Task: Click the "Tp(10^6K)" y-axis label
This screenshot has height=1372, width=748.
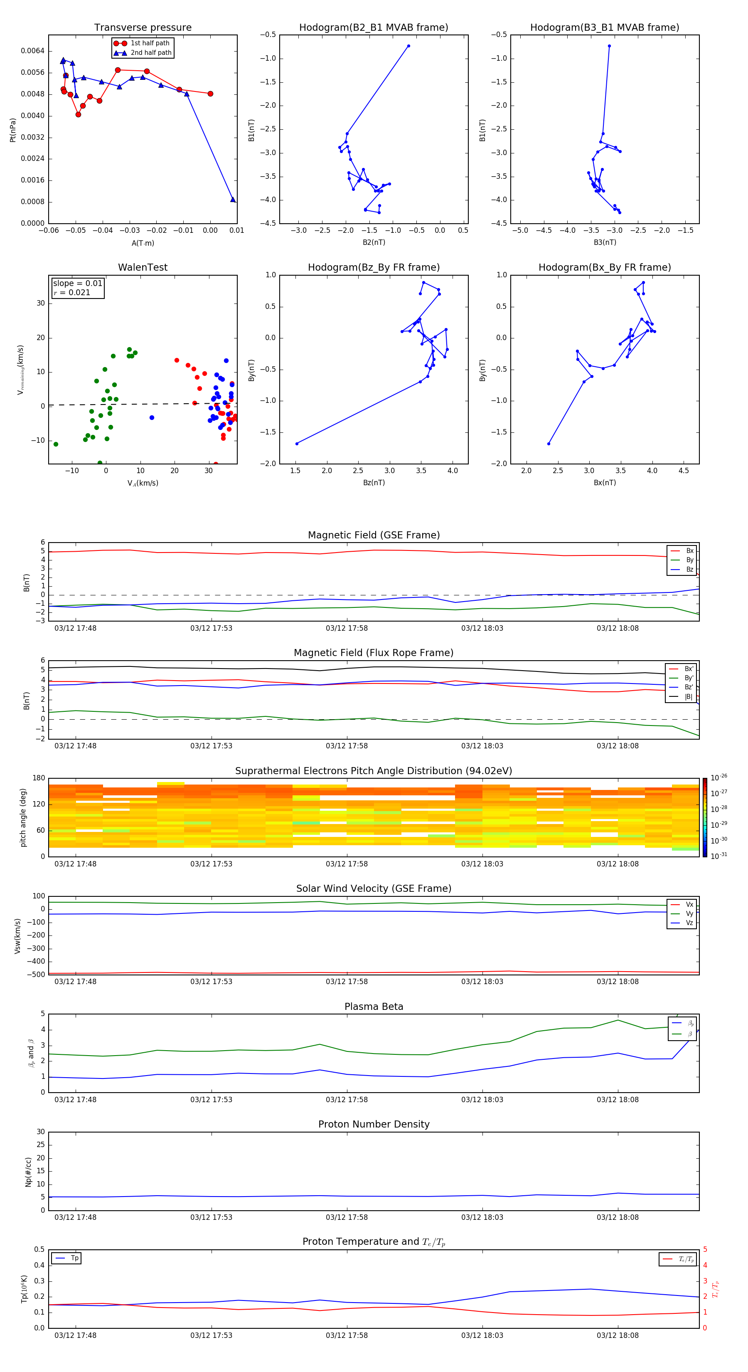Action: pos(24,1289)
